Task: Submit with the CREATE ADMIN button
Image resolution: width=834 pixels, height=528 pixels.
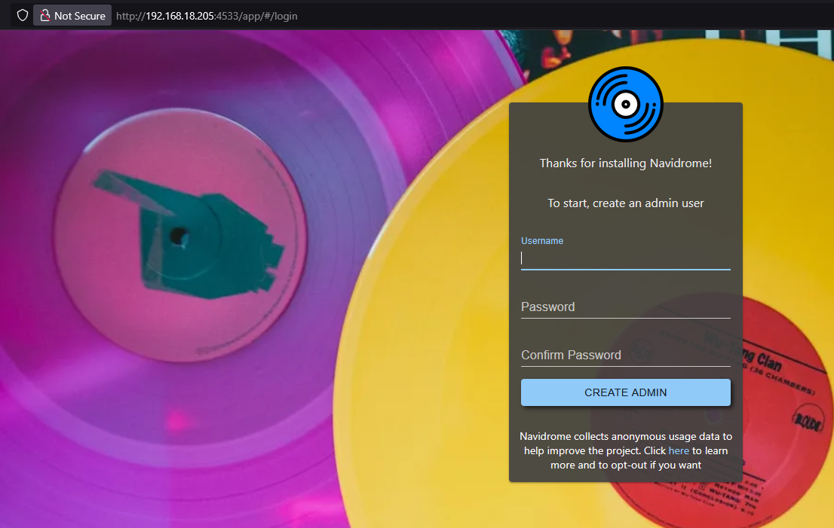Action: click(626, 392)
